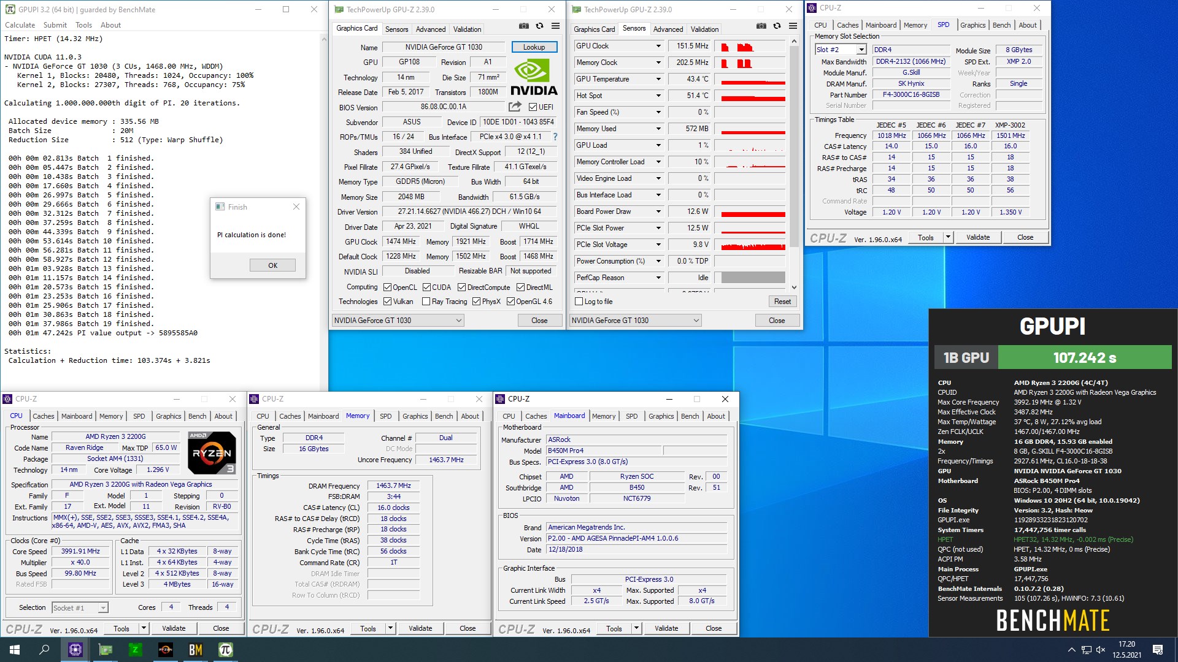
Task: Click Close in CPU-Z Memory window
Action: coord(468,628)
